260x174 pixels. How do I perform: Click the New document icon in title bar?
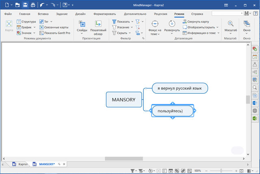7,5
